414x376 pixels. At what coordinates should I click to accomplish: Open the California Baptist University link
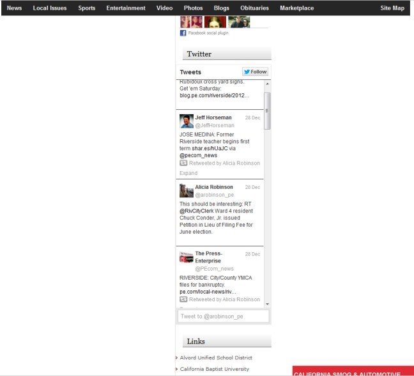(215, 369)
